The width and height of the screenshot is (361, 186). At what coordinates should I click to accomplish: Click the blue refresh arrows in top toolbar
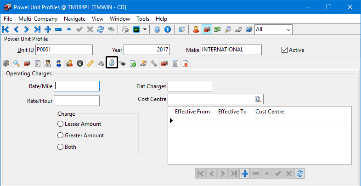[x=101, y=29]
